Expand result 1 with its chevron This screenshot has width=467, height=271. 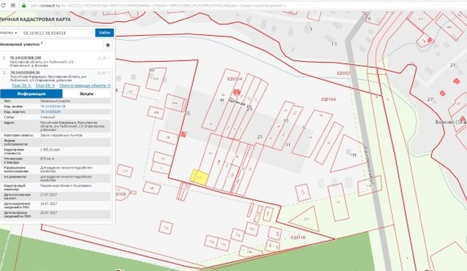click(x=109, y=58)
